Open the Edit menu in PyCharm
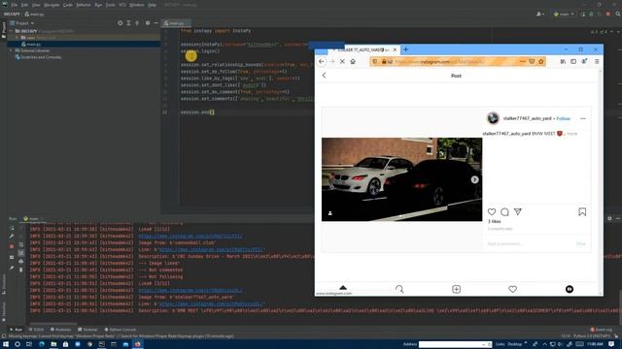This screenshot has width=622, height=349. pos(24,5)
